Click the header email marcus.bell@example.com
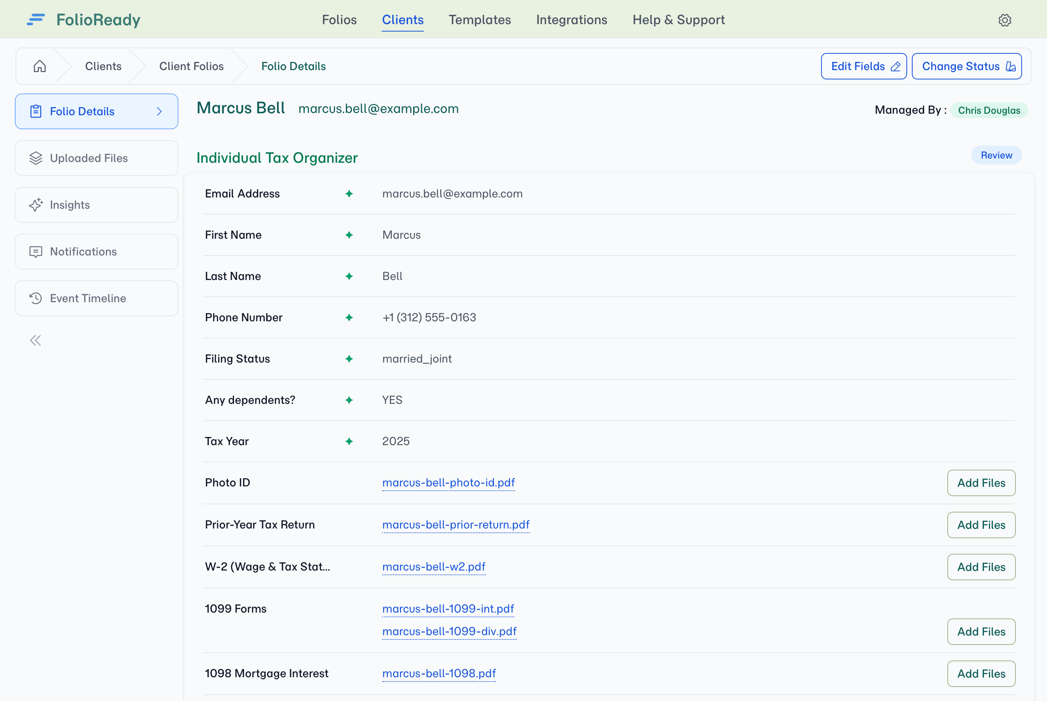The width and height of the screenshot is (1047, 701). (x=379, y=109)
